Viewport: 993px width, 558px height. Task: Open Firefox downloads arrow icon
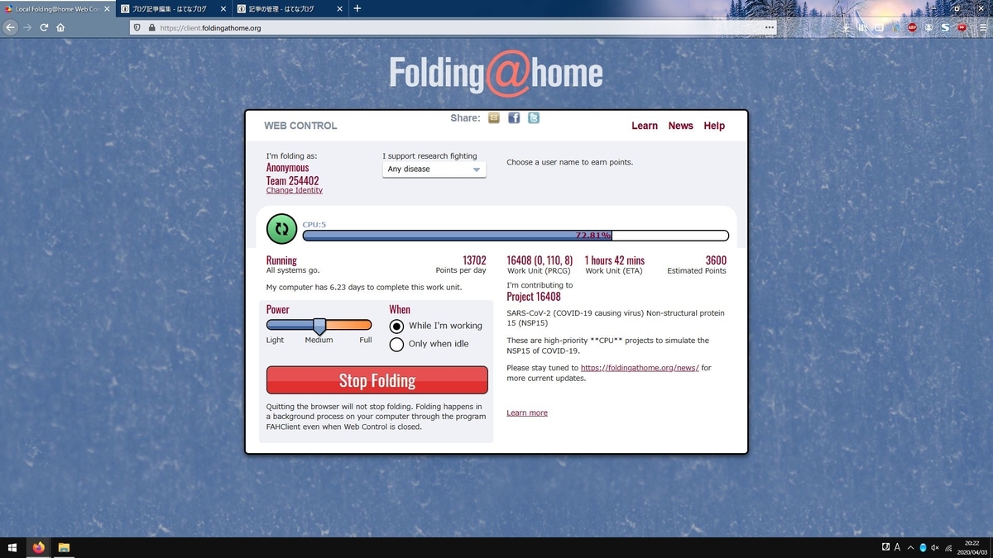pos(847,27)
